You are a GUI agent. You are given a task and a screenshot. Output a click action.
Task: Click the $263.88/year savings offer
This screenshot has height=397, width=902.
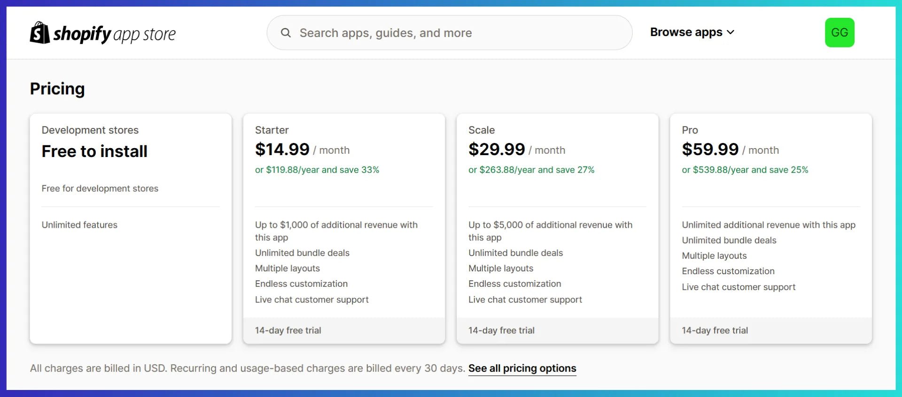pos(531,170)
